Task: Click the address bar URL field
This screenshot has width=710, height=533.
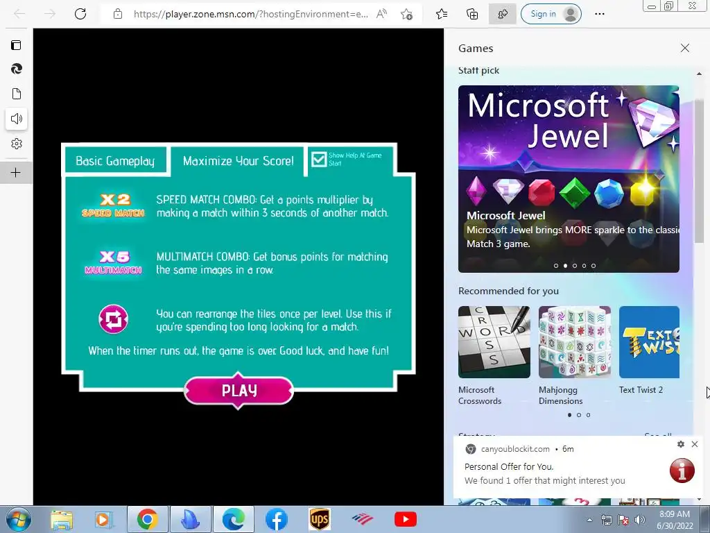Action: click(250, 14)
